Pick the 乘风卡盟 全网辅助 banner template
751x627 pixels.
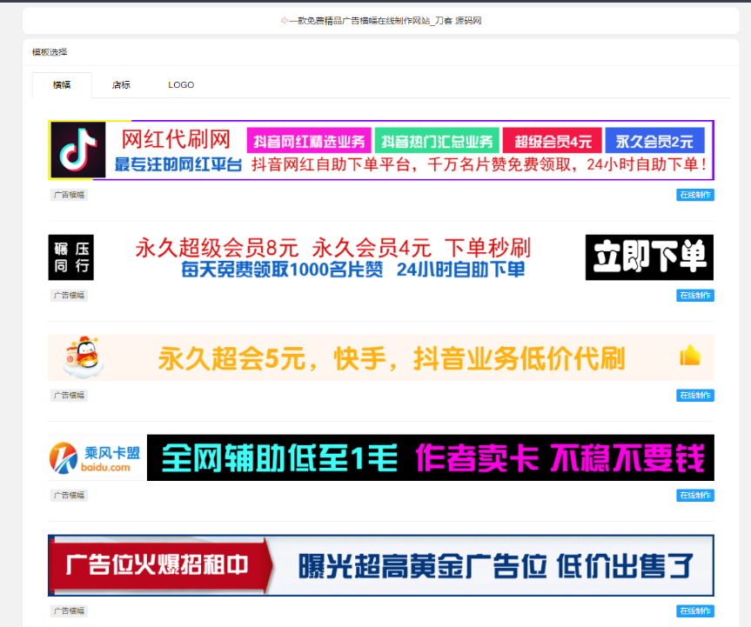coord(381,457)
